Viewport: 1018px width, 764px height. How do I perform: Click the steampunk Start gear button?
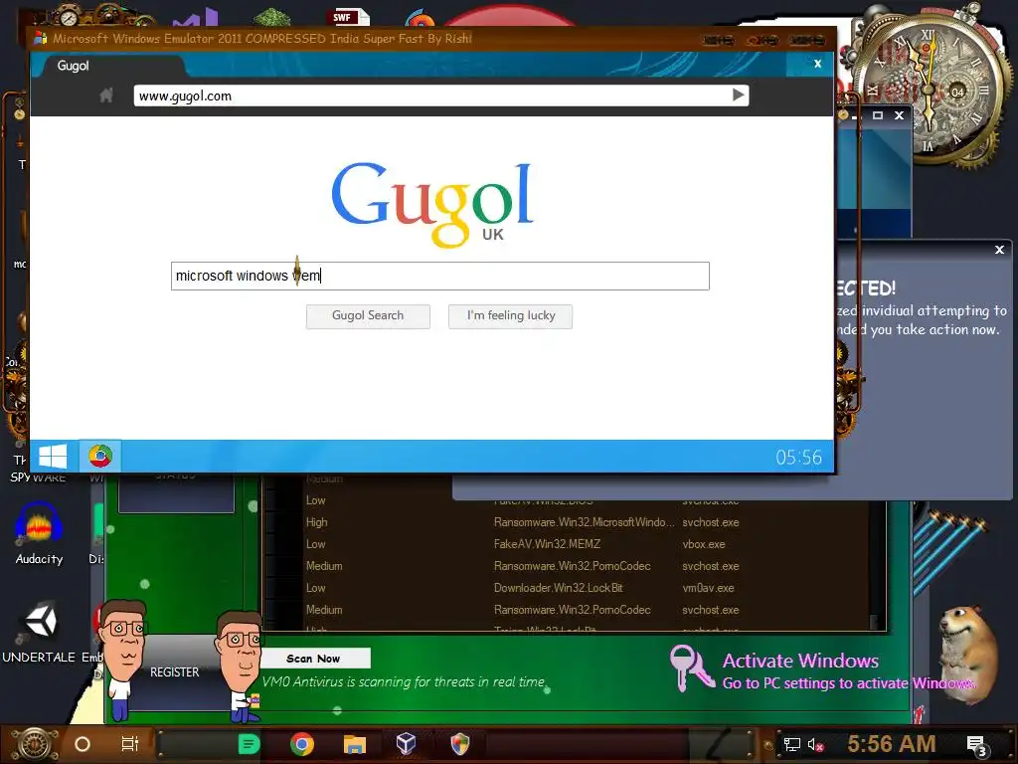pyautogui.click(x=35, y=744)
